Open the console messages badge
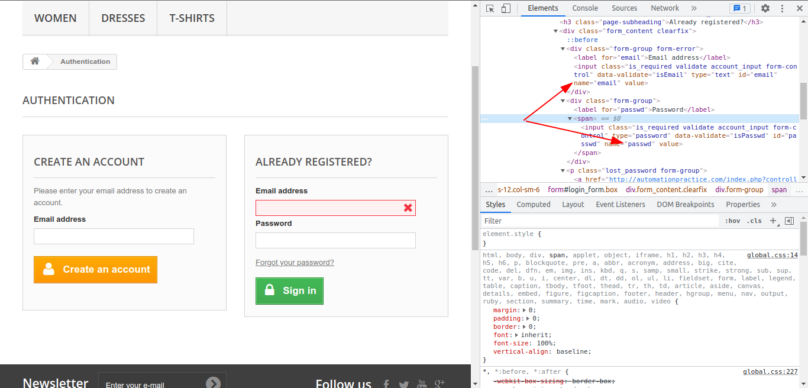The height and width of the screenshot is (388, 808). point(739,8)
